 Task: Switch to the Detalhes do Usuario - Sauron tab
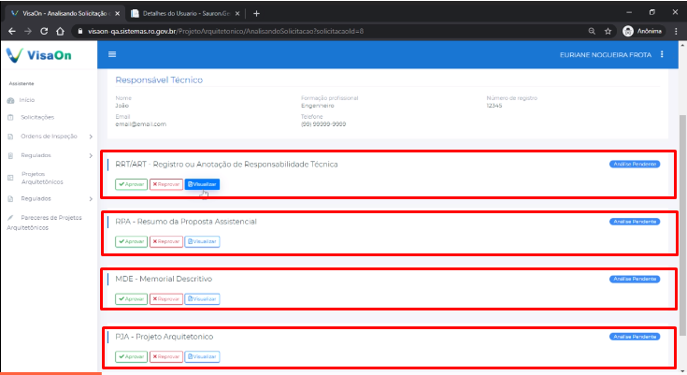pos(186,14)
